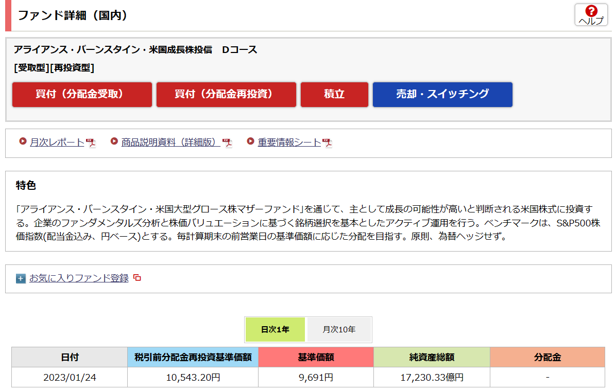The image size is (616, 391).
Task: Click お気に入りファンド登録 link
Action: [79, 278]
